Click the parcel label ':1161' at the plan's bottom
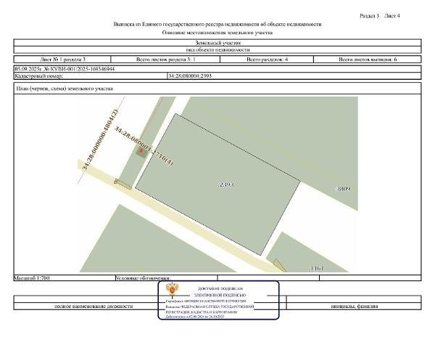The height and width of the screenshot is (337, 435). 316,269
